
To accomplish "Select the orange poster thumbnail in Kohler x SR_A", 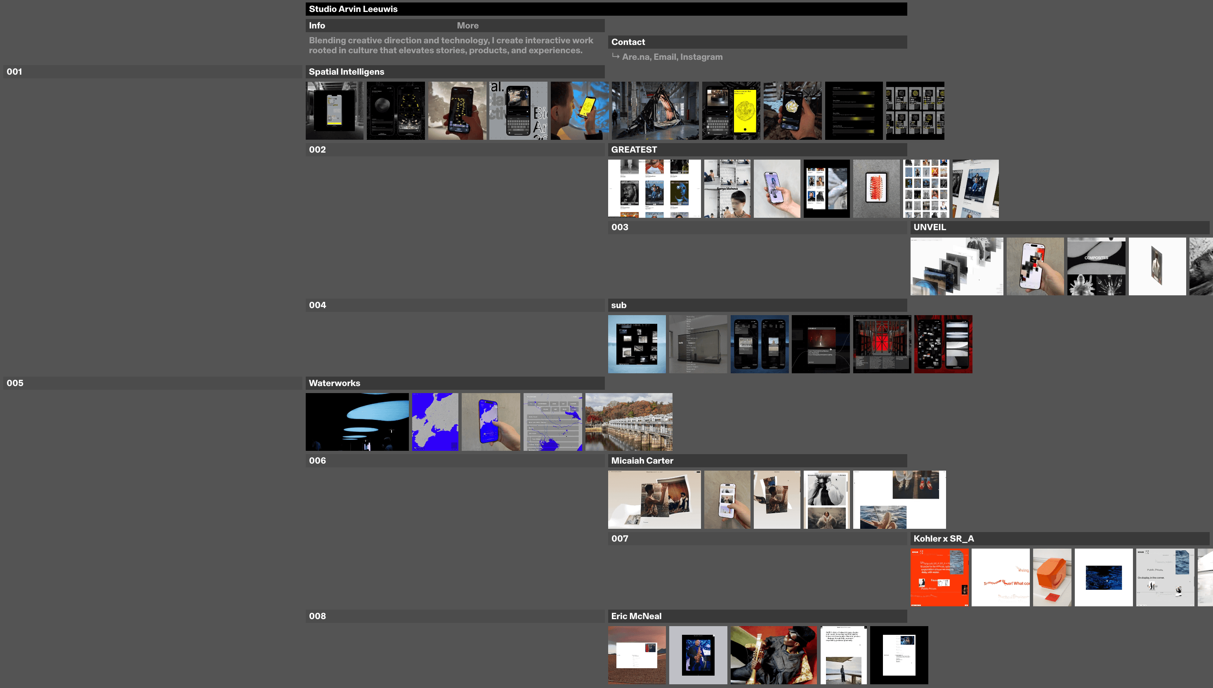I will coord(939,577).
